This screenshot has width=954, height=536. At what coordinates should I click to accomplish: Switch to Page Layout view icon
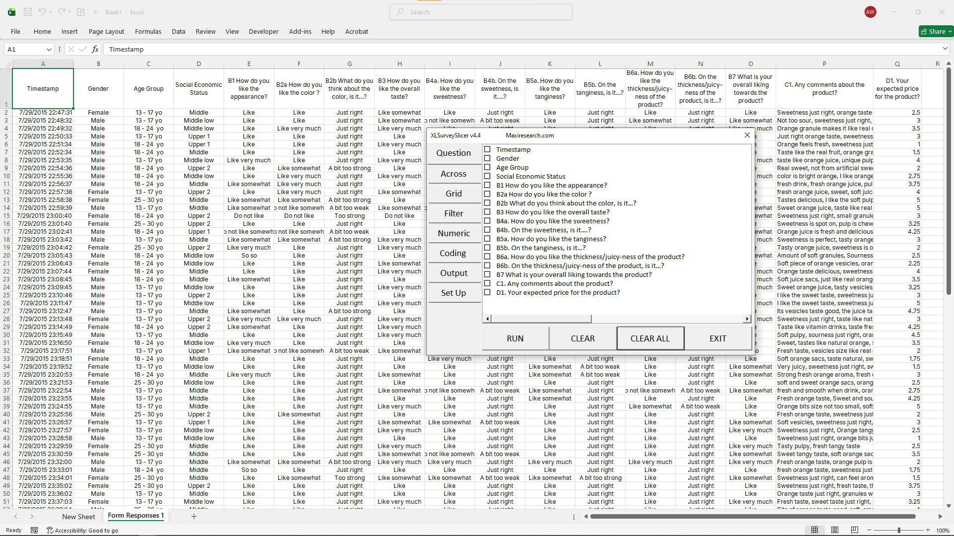coord(835,530)
